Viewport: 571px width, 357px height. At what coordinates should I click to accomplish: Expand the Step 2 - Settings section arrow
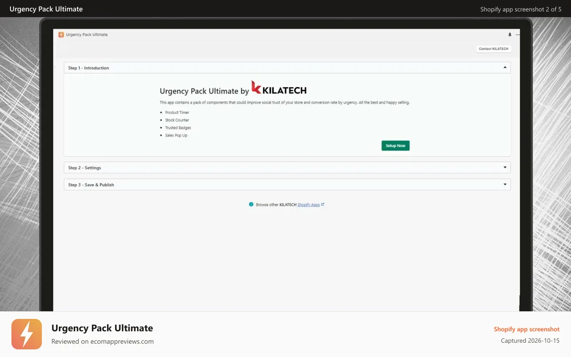click(505, 168)
